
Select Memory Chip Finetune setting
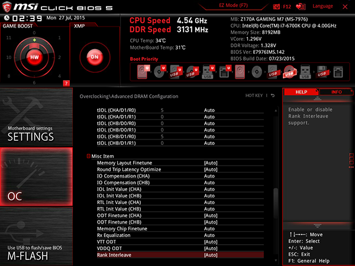[x=180, y=229]
